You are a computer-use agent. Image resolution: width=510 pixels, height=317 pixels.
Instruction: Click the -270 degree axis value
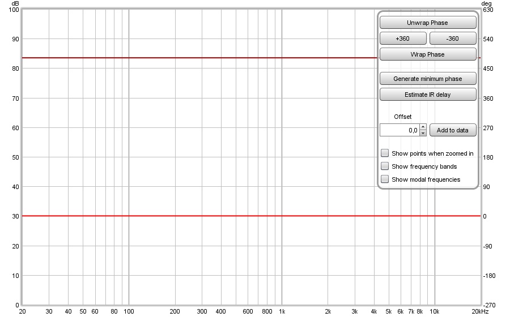[x=489, y=305]
